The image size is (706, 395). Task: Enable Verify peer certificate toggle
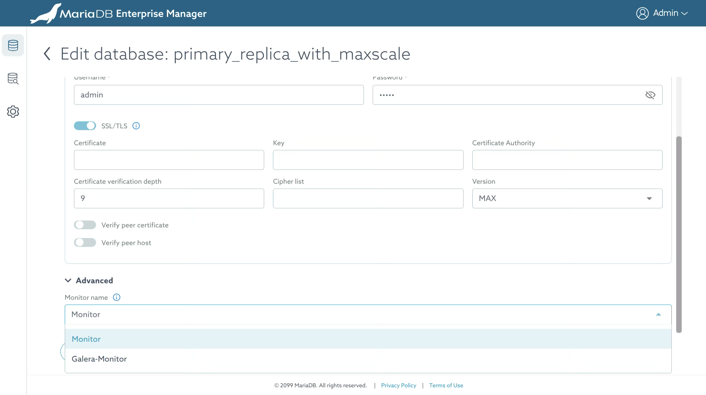point(85,225)
